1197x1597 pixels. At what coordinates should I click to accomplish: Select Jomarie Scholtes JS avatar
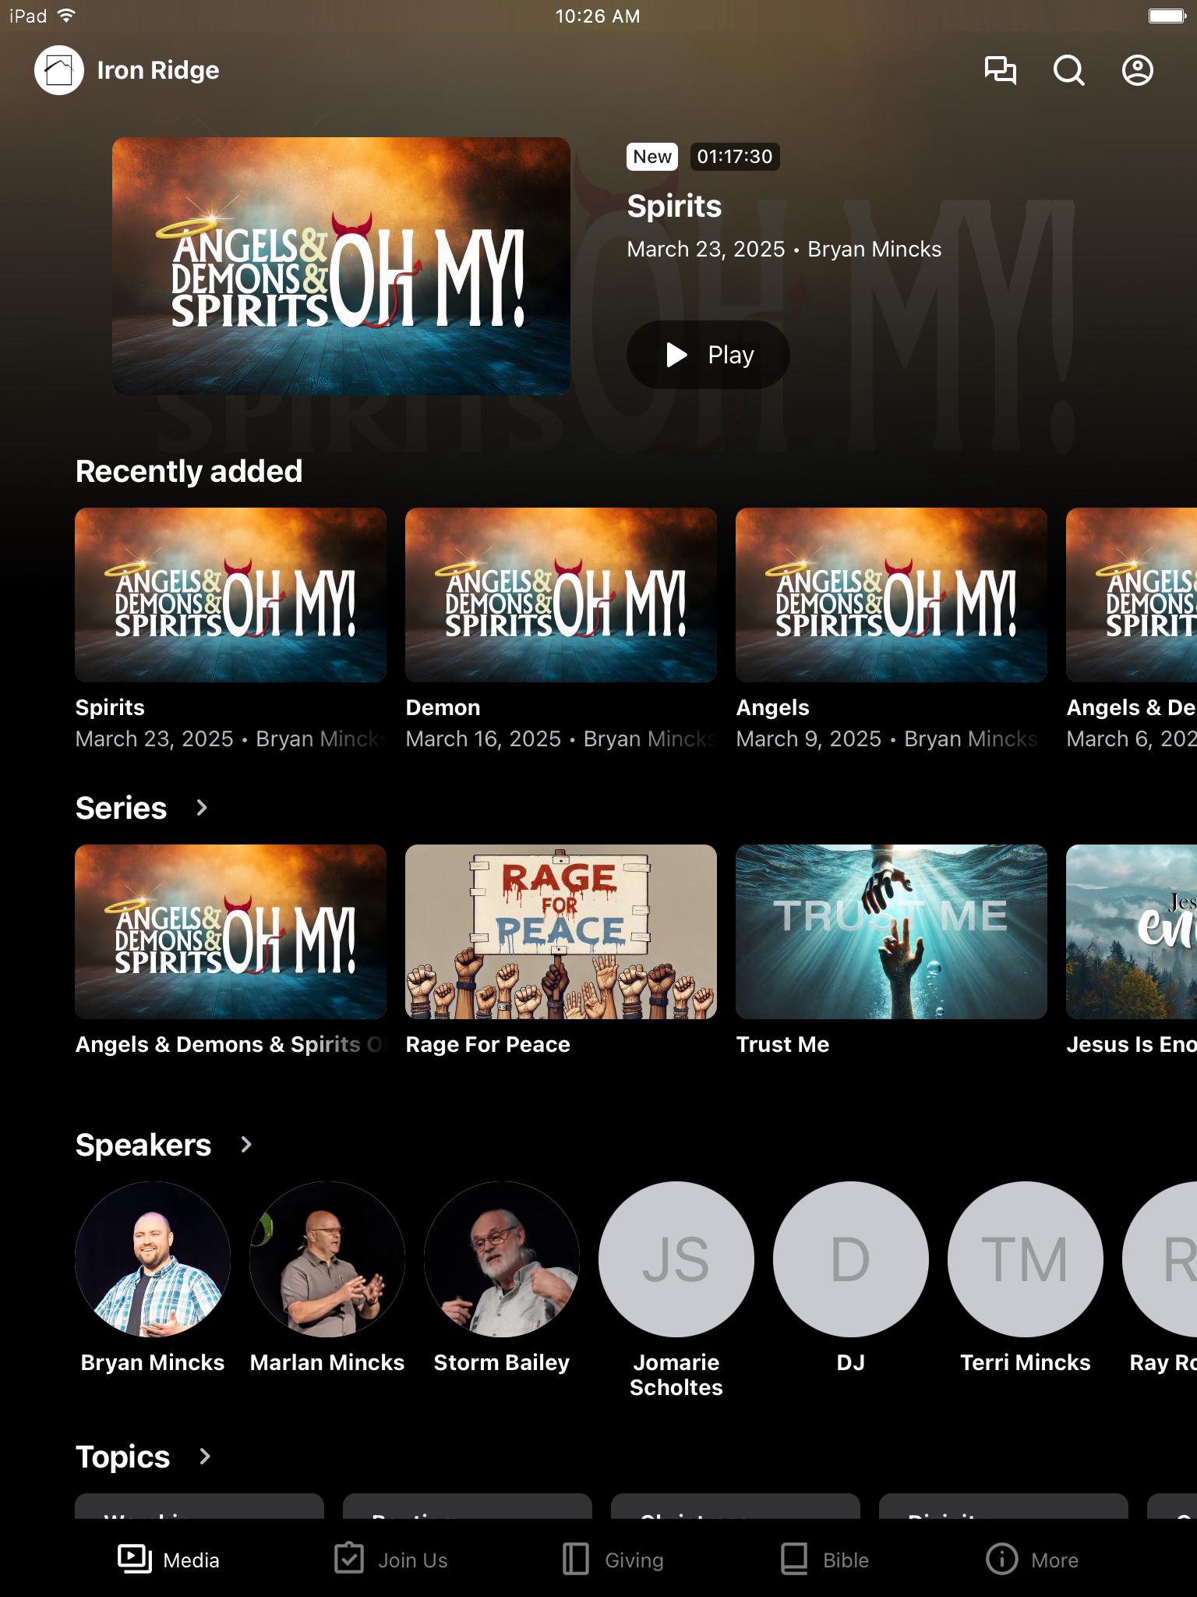pyautogui.click(x=676, y=1259)
